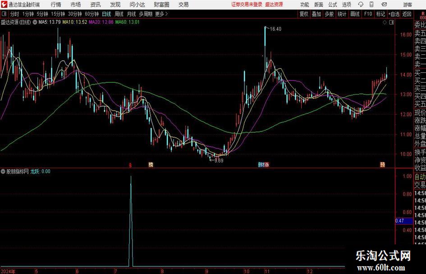Screen dimensions: 426x274
Task: Open the 功能 menu
Action: (x=305, y=4)
